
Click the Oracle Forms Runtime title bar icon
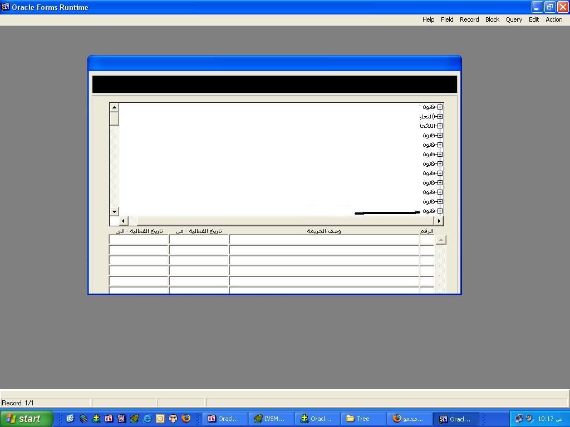tap(5, 7)
